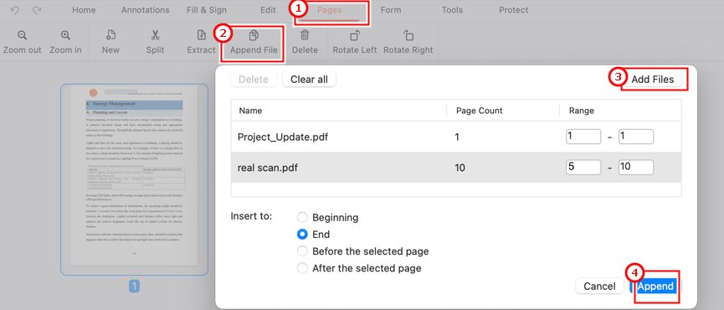This screenshot has width=724, height=310.
Task: Cancel the append dialog
Action: 599,287
